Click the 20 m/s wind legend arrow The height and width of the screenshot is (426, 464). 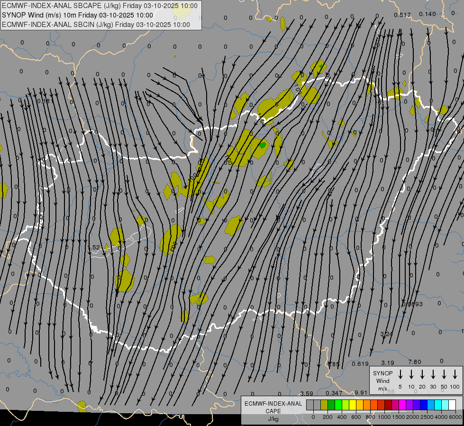[422, 374]
